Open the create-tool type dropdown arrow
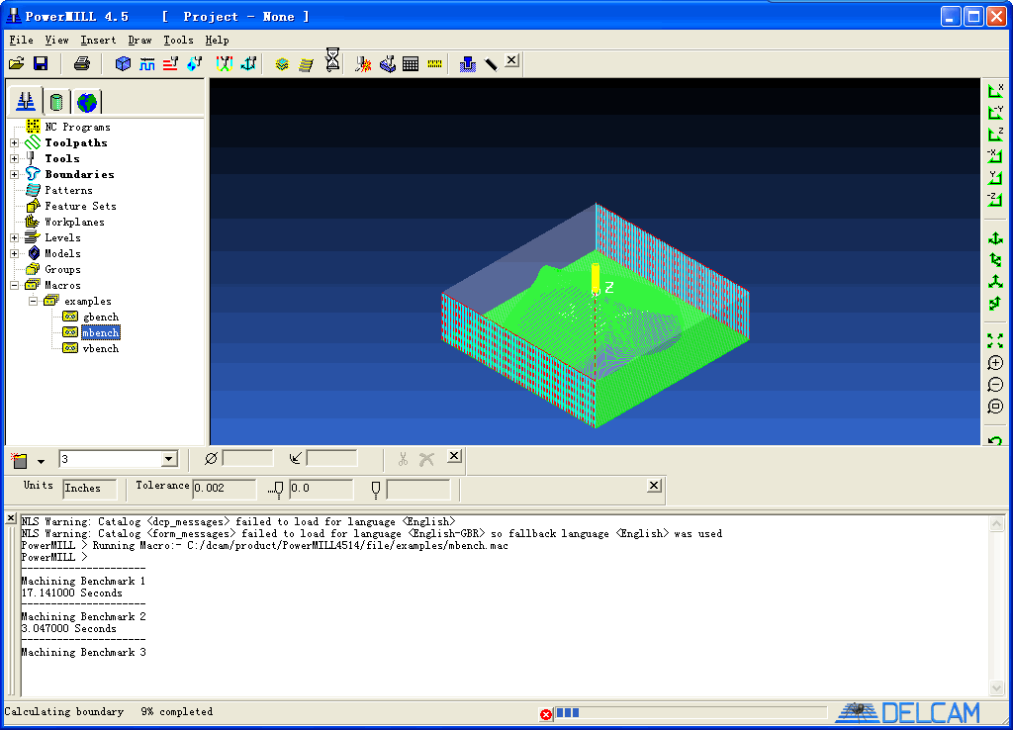Viewport: 1013px width, 730px height. pyautogui.click(x=41, y=461)
